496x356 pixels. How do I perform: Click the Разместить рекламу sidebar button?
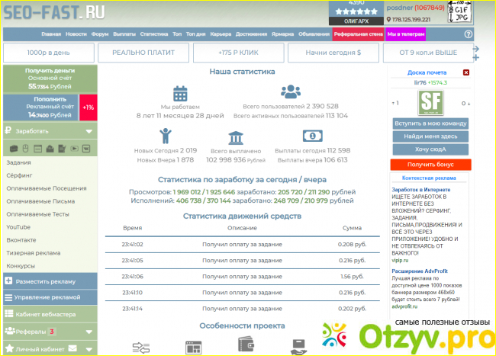[x=49, y=281]
